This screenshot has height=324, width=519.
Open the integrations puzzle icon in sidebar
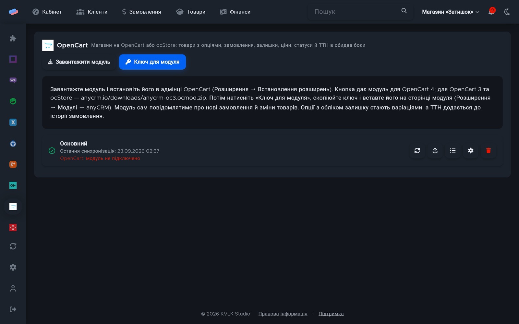tap(13, 38)
